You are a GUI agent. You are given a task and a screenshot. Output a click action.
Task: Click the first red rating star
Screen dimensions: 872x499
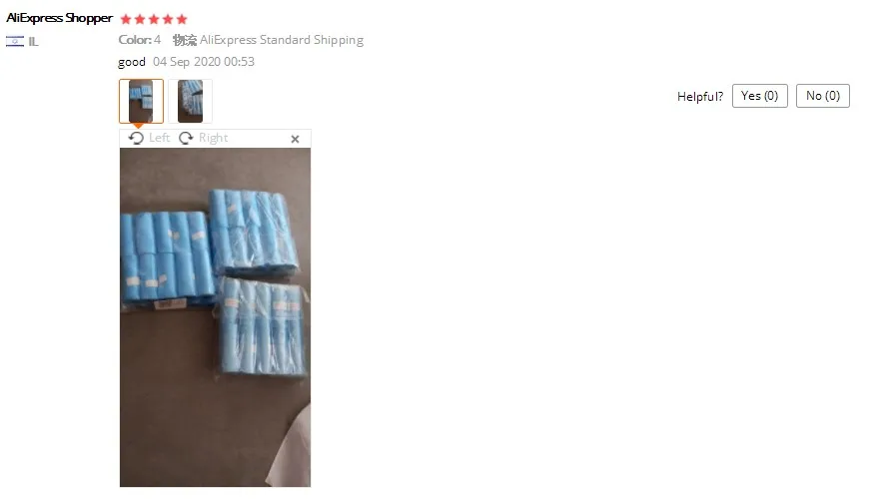[126, 19]
